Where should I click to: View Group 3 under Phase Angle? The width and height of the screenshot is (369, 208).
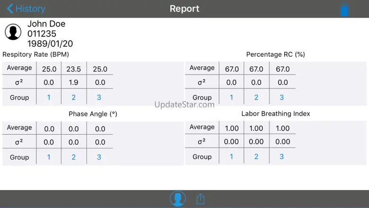tap(99, 157)
